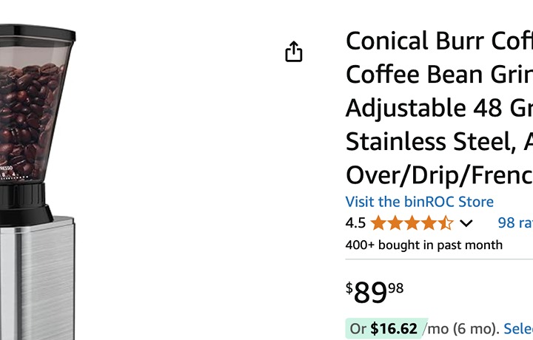Click the Select payment plan link
Screen dimensions: 533x340
coord(518,328)
